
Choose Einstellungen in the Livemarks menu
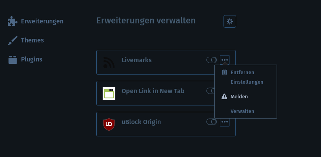pos(246,82)
